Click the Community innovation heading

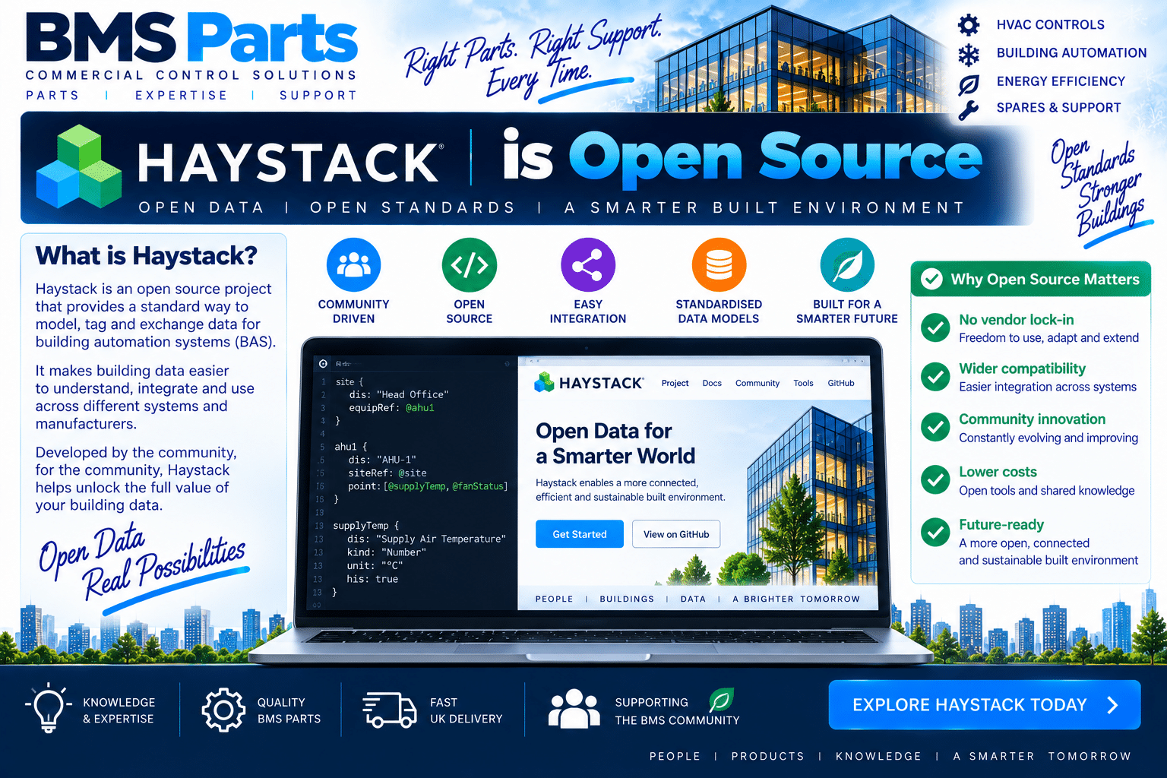pos(1033,419)
